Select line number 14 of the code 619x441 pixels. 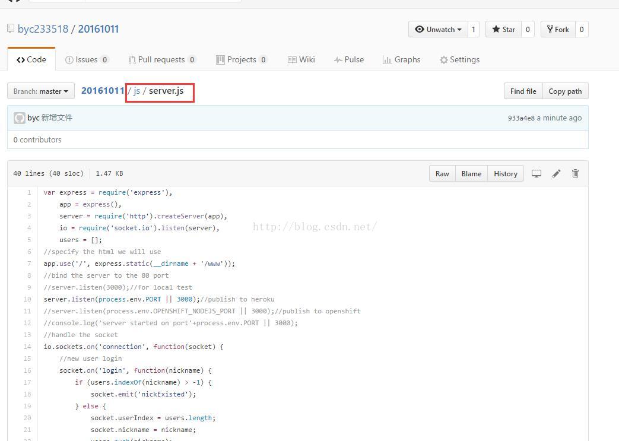27,347
